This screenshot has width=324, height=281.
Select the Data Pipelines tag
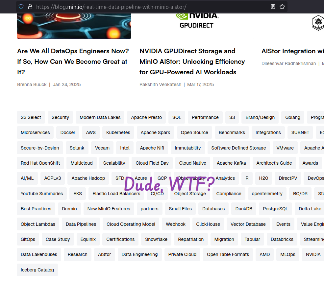(x=81, y=224)
